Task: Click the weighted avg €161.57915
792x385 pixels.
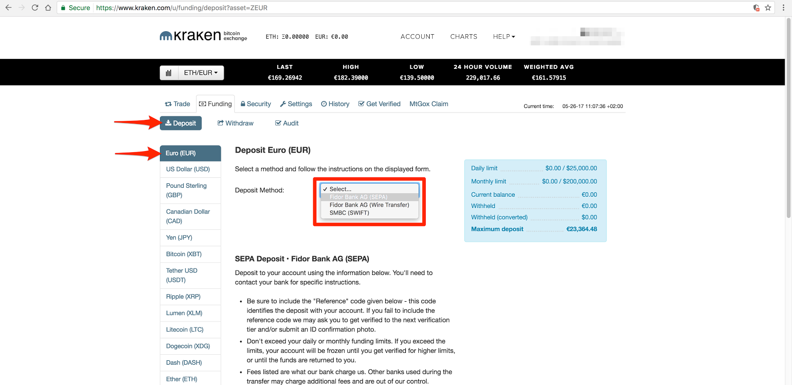Action: click(x=549, y=78)
